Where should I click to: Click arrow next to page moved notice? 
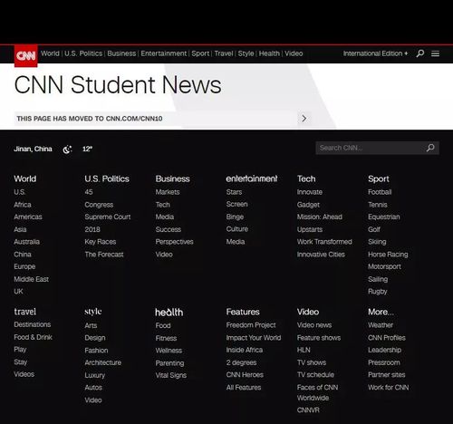point(304,119)
